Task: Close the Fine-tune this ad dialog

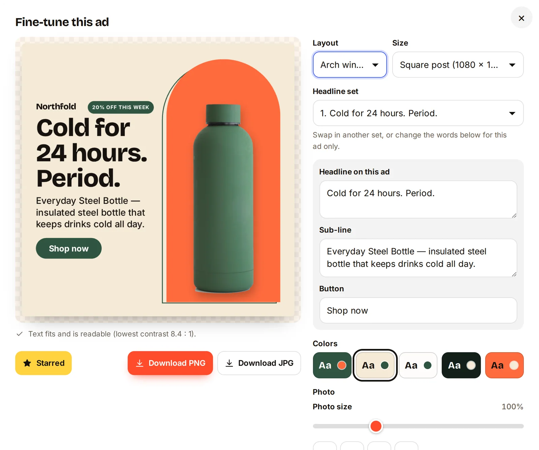Action: click(x=521, y=18)
